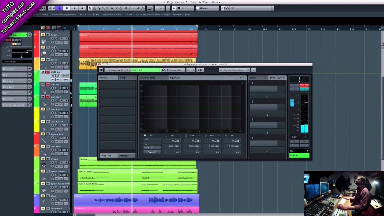Click the magnifier search icon in channel settings

tap(163, 70)
